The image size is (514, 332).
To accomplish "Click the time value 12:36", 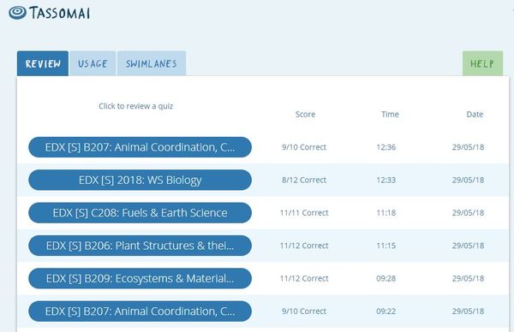I will click(385, 147).
